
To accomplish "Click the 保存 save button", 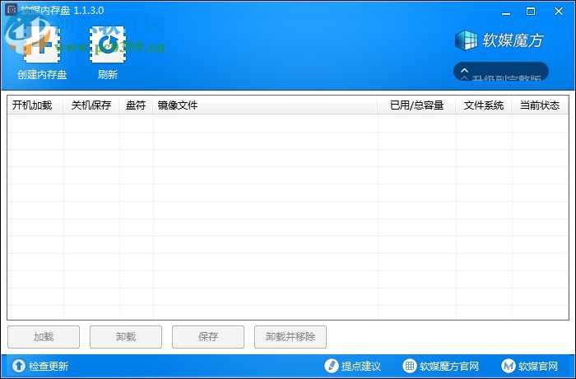I will 208,337.
